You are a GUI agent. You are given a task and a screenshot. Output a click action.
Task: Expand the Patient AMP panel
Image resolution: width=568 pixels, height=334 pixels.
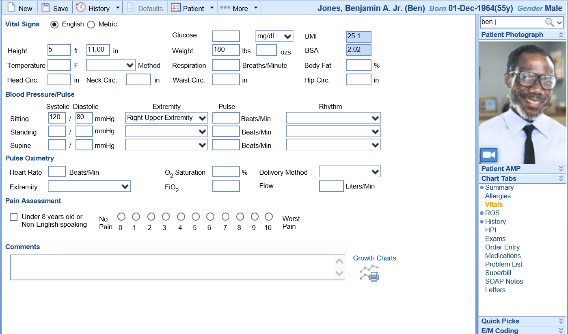(561, 169)
